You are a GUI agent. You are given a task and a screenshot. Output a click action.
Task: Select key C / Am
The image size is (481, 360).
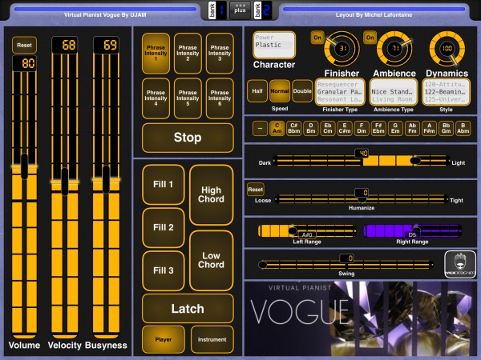(277, 128)
